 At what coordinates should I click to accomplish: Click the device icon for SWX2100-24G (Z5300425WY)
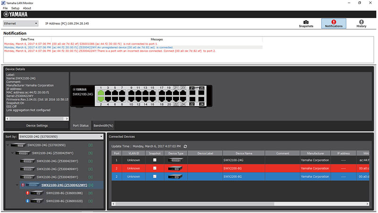(x=23, y=153)
